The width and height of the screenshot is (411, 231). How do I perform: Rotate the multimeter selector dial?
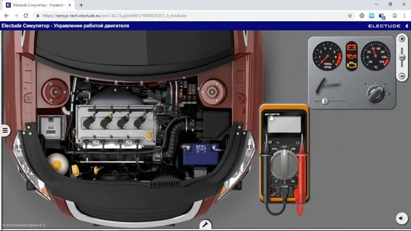click(x=284, y=165)
